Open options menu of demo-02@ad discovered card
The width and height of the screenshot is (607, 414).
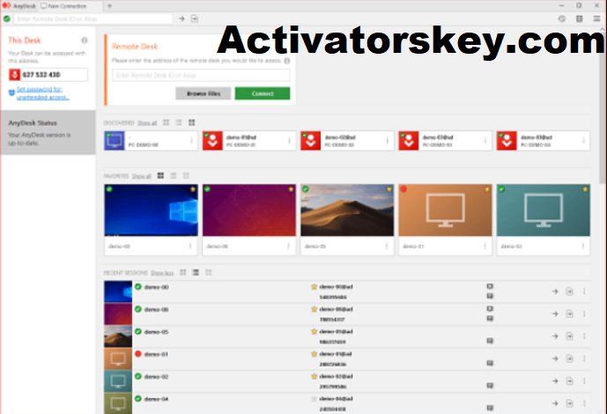coord(387,141)
